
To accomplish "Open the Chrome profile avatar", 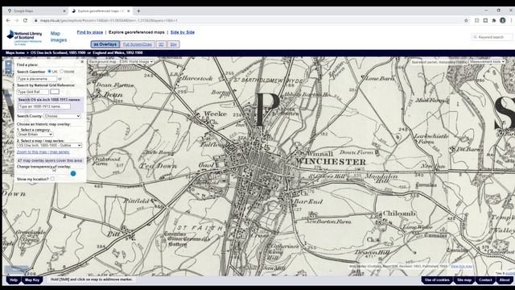I will (x=502, y=20).
